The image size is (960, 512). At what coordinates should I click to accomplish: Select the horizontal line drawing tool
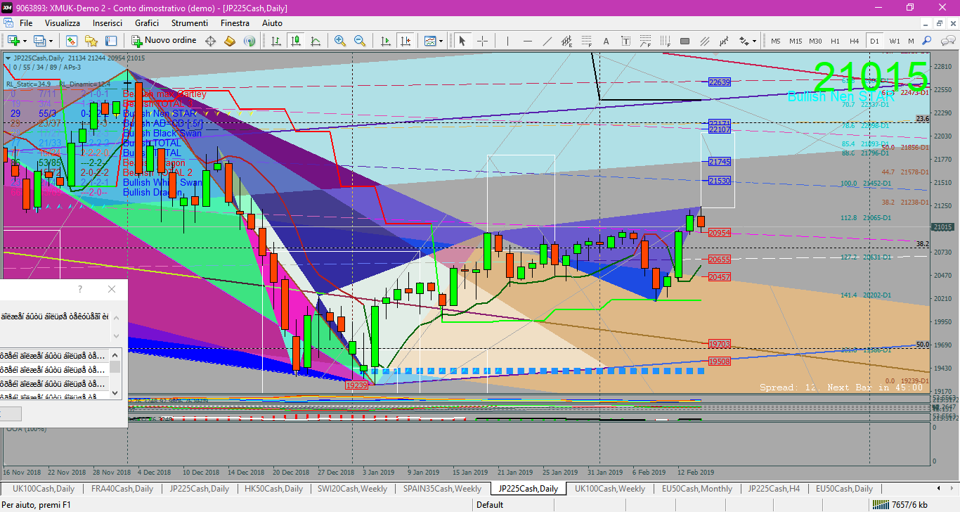tap(527, 41)
